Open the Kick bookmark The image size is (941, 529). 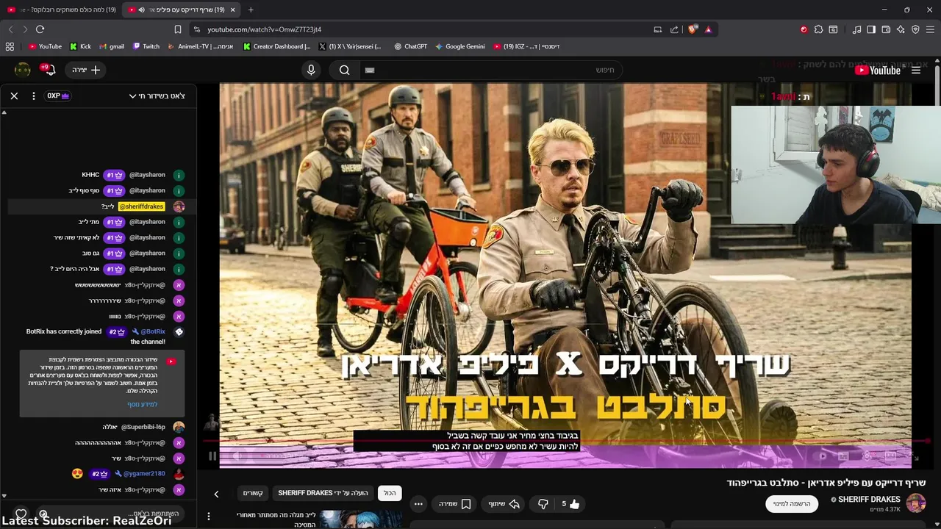(80, 46)
